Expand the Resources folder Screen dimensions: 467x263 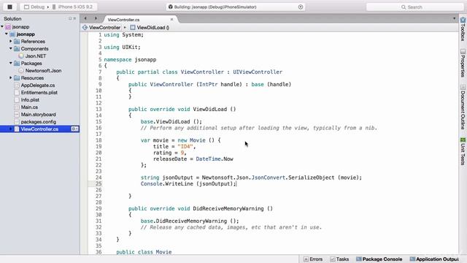coord(11,78)
